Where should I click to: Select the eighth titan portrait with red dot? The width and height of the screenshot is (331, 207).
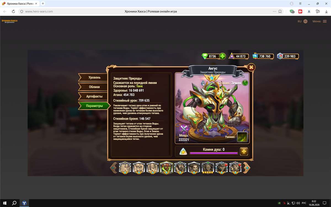221,168
